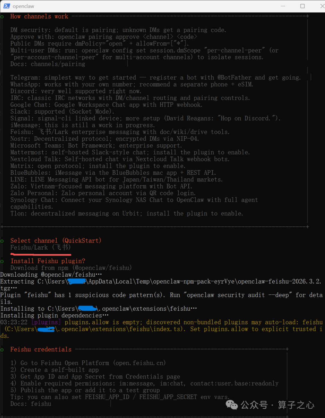Click the 'Docs: feishu' line
This screenshot has width=325, height=418.
[31, 404]
